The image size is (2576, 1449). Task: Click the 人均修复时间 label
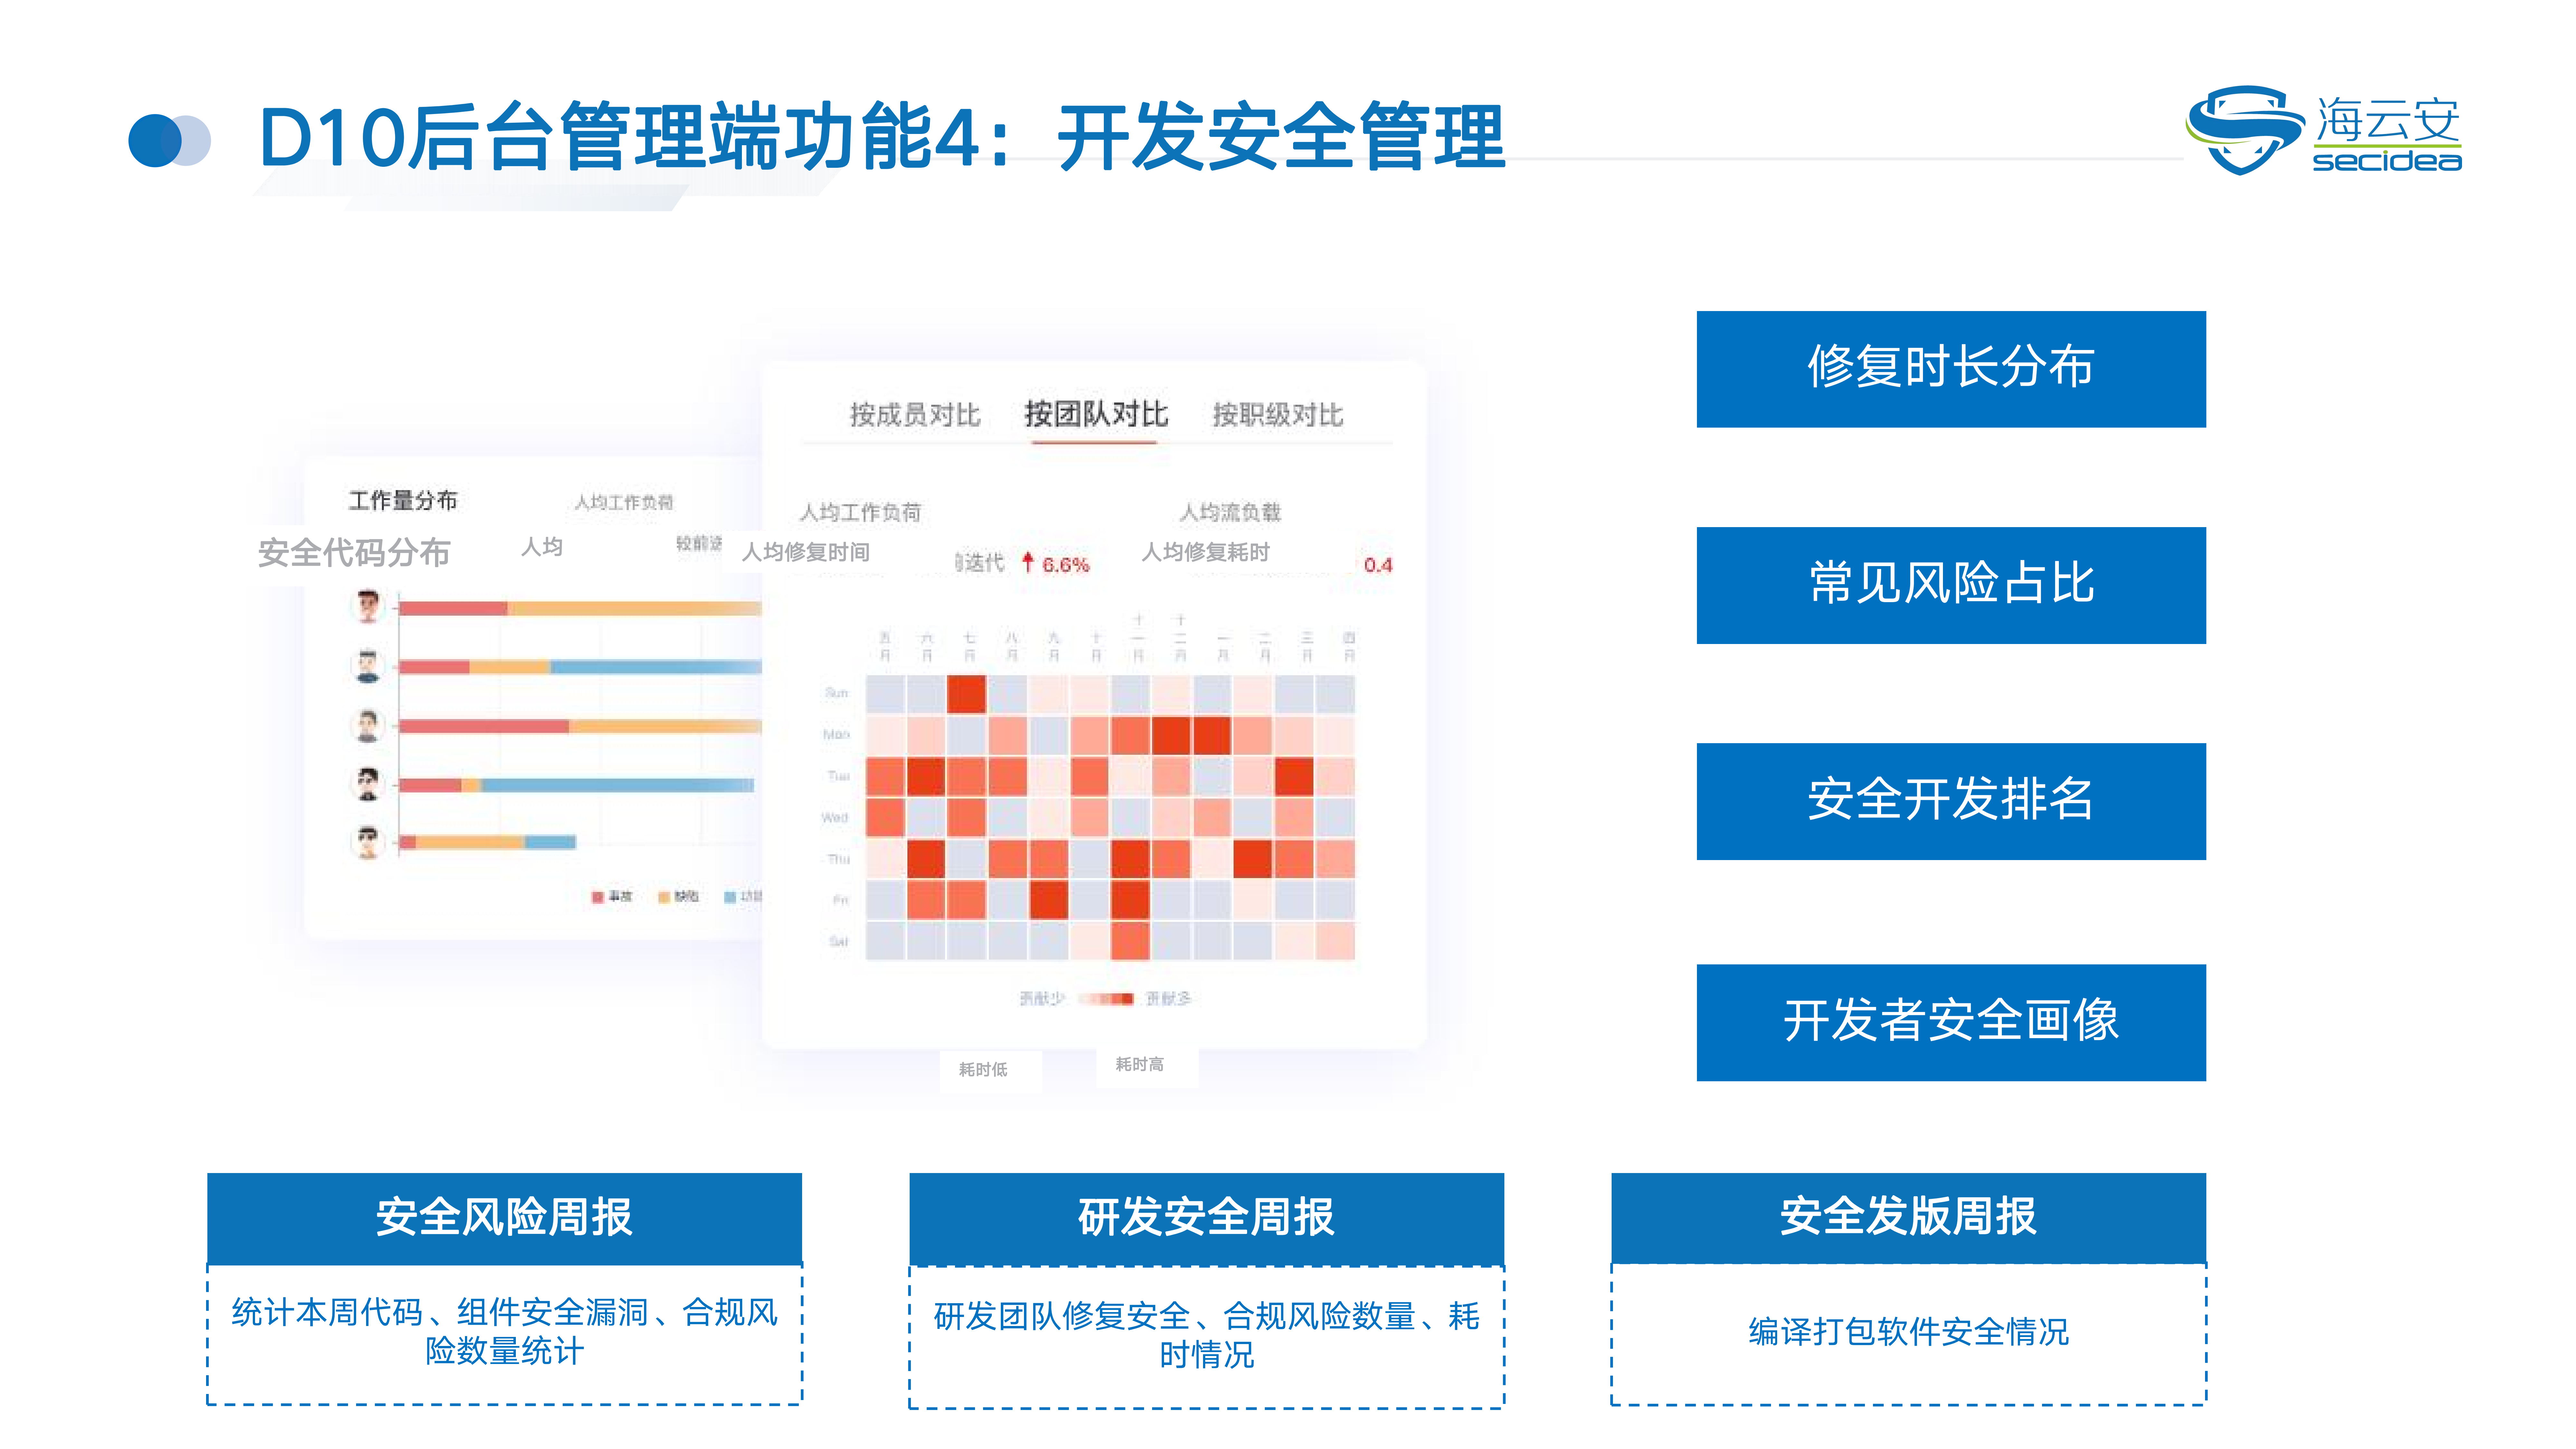[x=806, y=552]
